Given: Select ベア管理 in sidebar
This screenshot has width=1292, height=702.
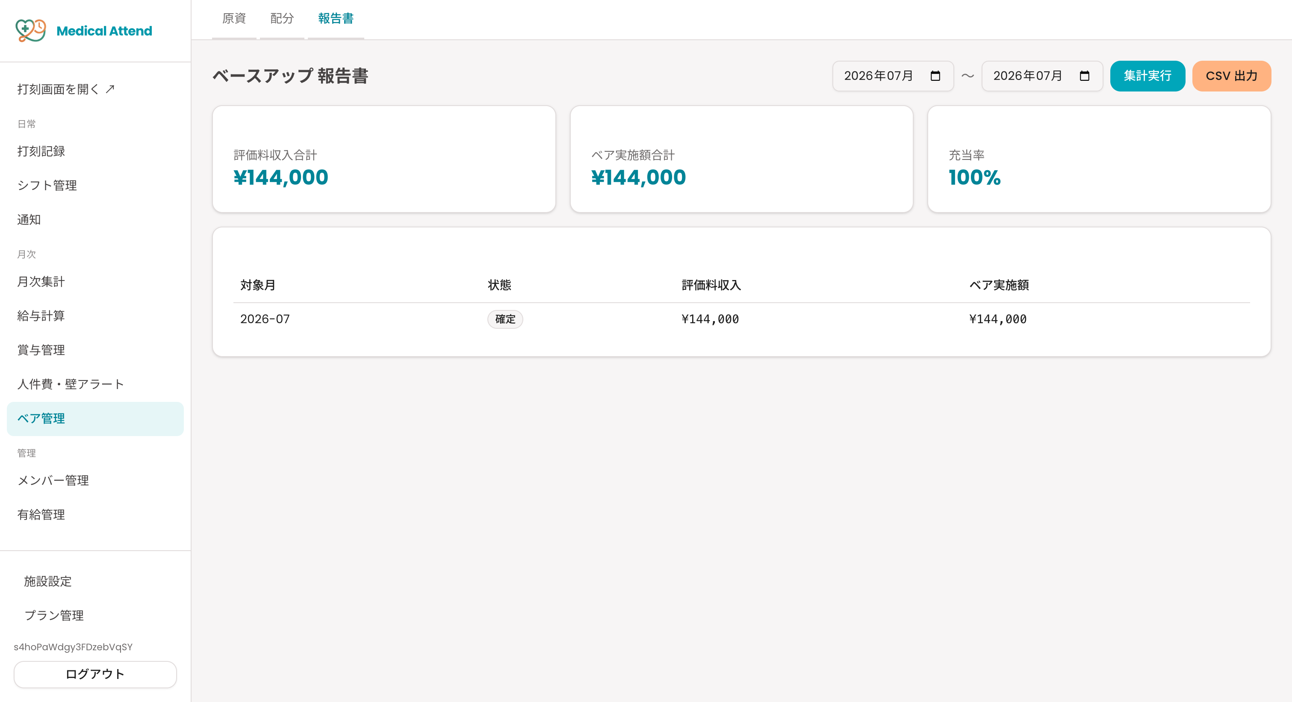Looking at the screenshot, I should pos(95,419).
